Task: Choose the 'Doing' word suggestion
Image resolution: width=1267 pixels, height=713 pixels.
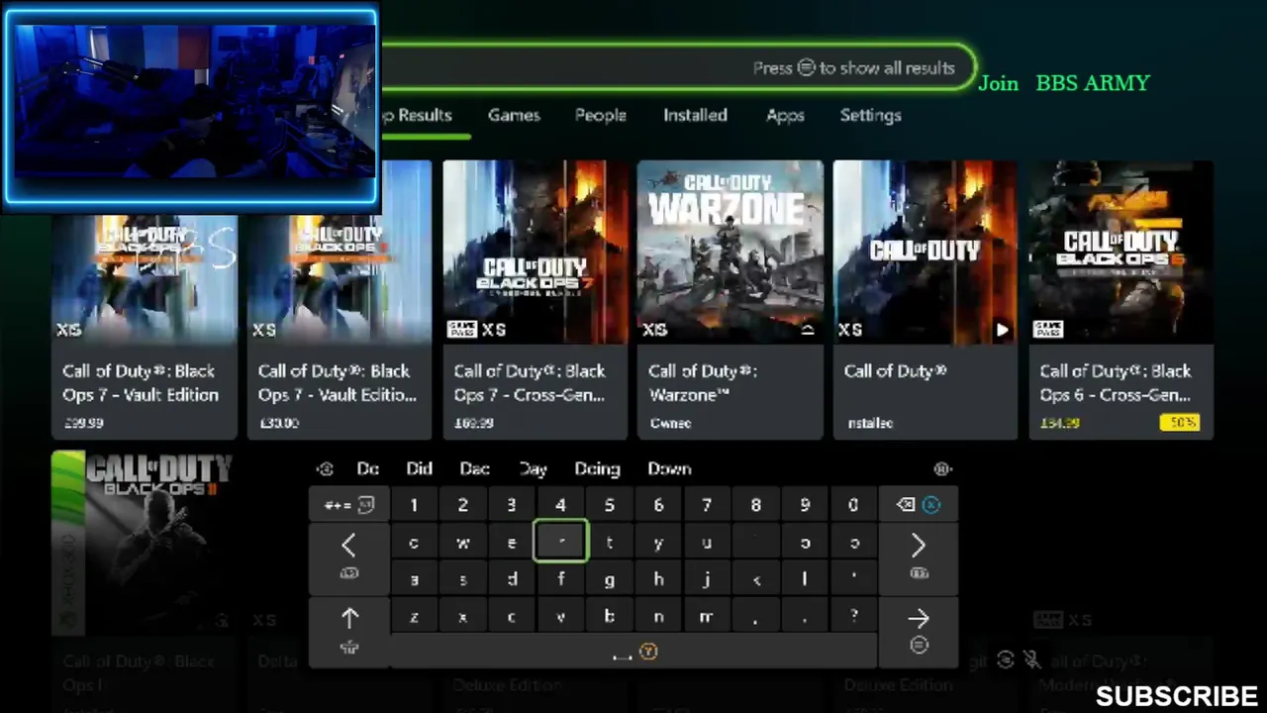Action: click(597, 468)
